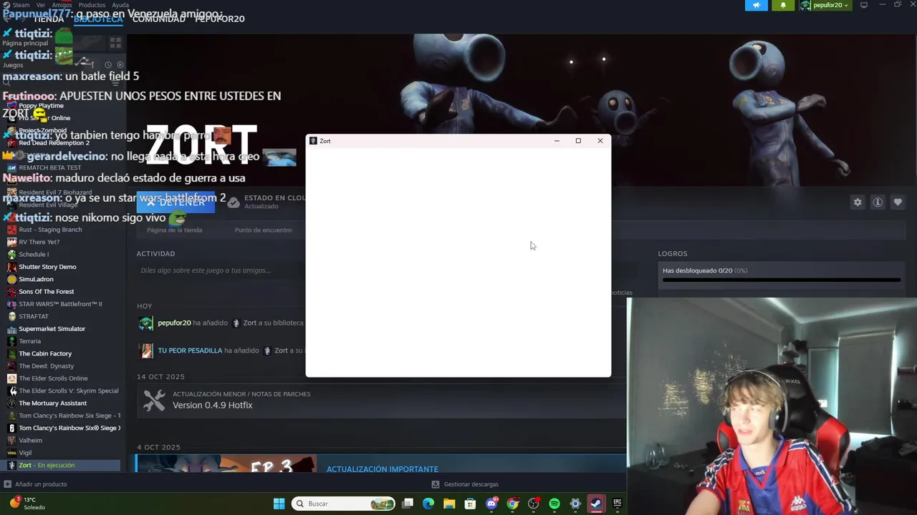
Task: Open the Steam announcements megaphone icon
Action: coord(756,5)
